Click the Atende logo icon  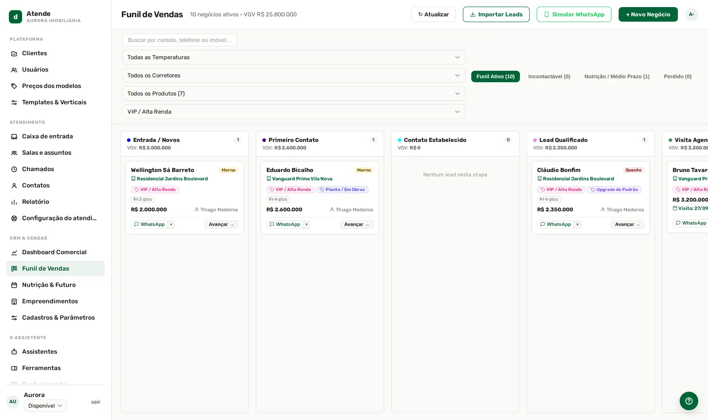point(15,17)
